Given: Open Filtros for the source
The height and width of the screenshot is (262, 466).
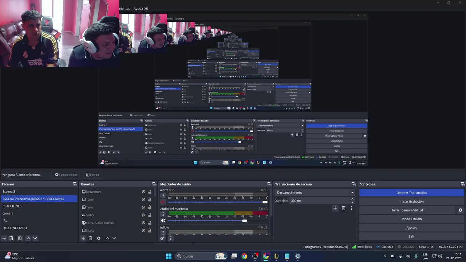Looking at the screenshot, I should coord(92,175).
